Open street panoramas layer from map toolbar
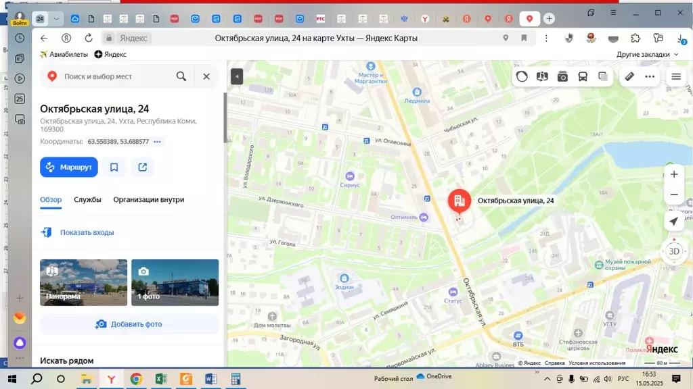The width and height of the screenshot is (693, 389). [x=542, y=76]
